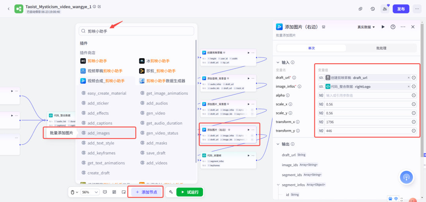Click the green workflow logo icon
This screenshot has width=426, height=202.
point(19,9)
